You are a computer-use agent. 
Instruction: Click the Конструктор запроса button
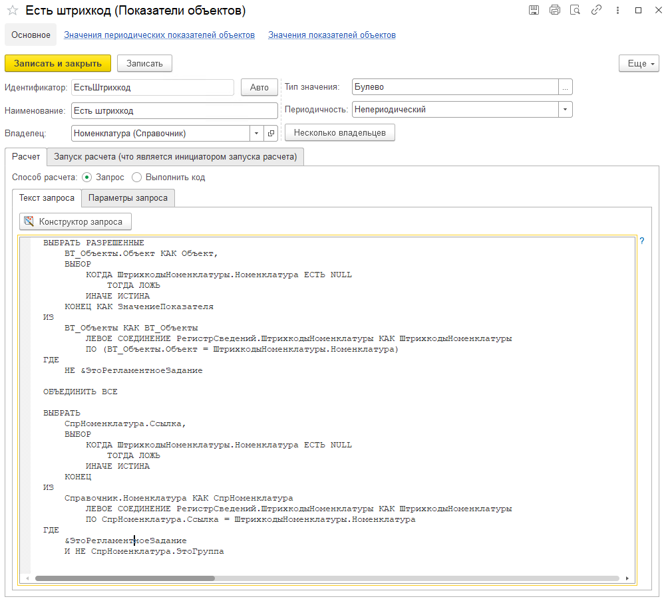click(75, 221)
